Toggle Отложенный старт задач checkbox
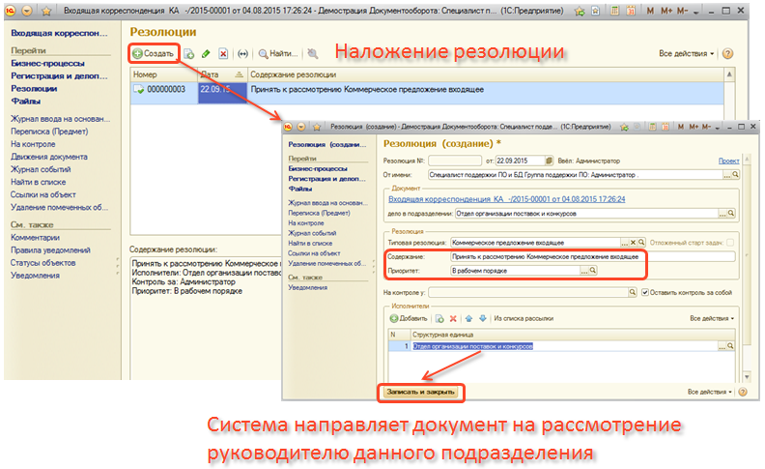This screenshot has height=469, width=765. [729, 242]
